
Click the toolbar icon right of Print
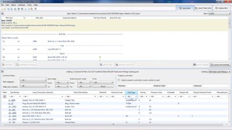(x=19, y=9)
